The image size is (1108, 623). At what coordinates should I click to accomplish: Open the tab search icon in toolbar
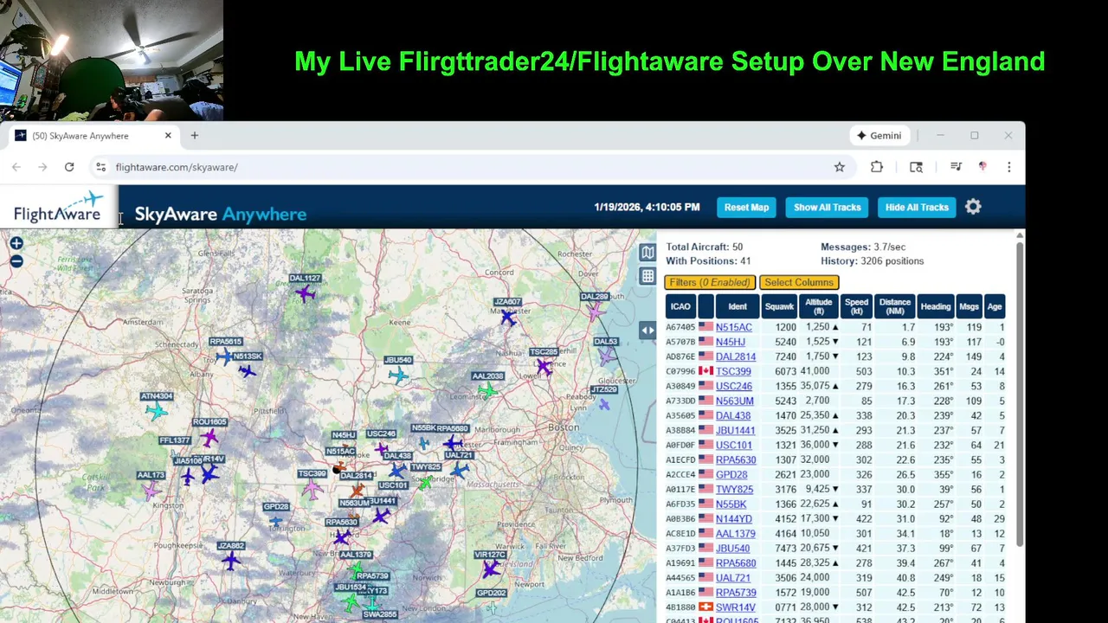pyautogui.click(x=916, y=167)
